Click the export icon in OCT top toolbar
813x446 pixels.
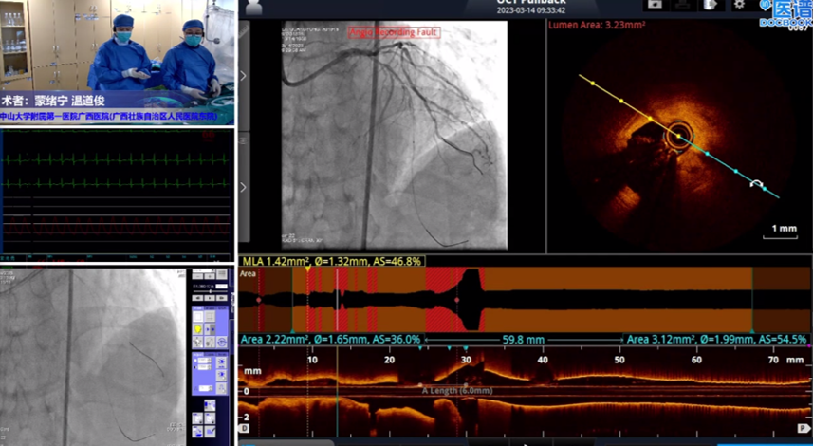click(x=710, y=5)
